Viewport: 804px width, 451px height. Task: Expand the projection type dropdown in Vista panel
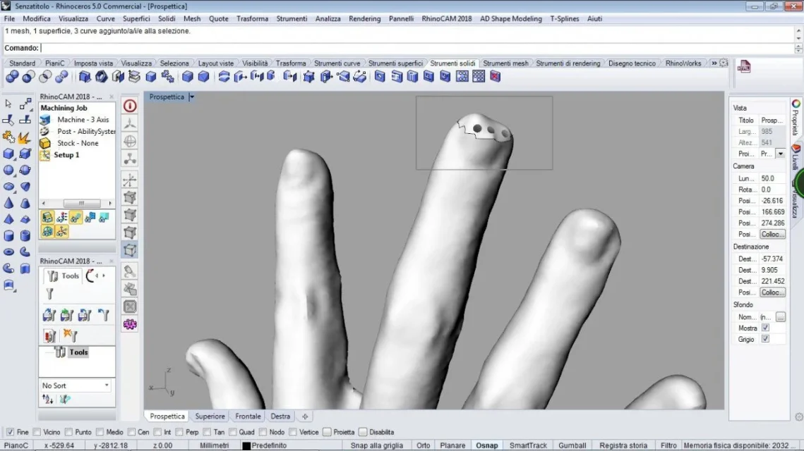(780, 154)
